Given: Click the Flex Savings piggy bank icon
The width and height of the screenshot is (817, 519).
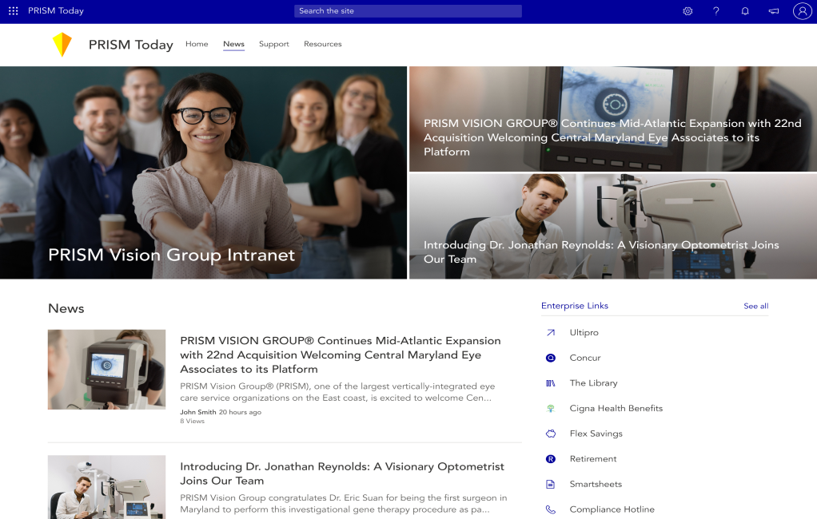Looking at the screenshot, I should click(551, 434).
